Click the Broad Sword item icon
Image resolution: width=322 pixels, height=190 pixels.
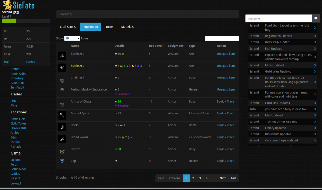[62, 139]
